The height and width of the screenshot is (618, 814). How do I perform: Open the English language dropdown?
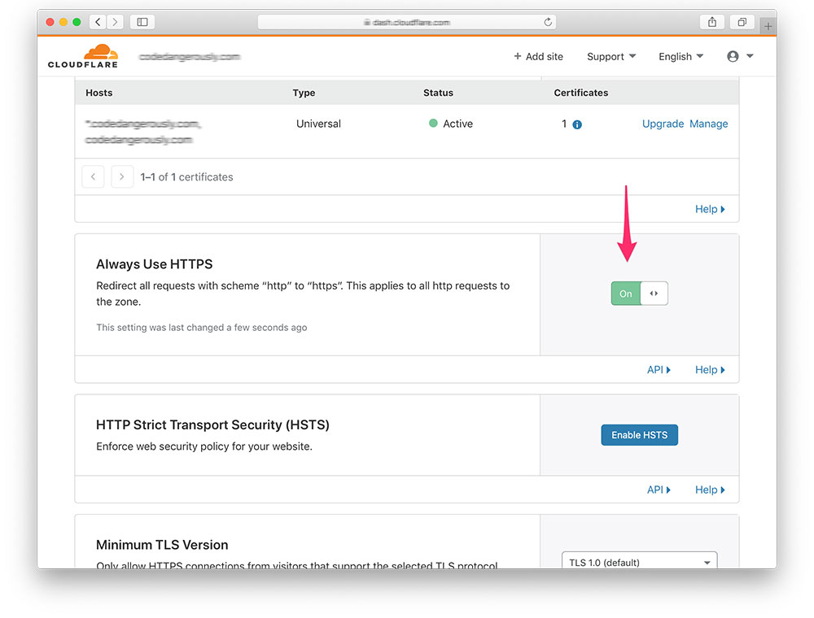tap(681, 56)
